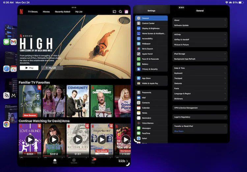Viewport: 247px width, 172px height.
Task: Open AirDrop row chevron
Action: 225,34
